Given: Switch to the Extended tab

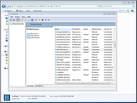Looking at the screenshot, I should tap(30, 86).
